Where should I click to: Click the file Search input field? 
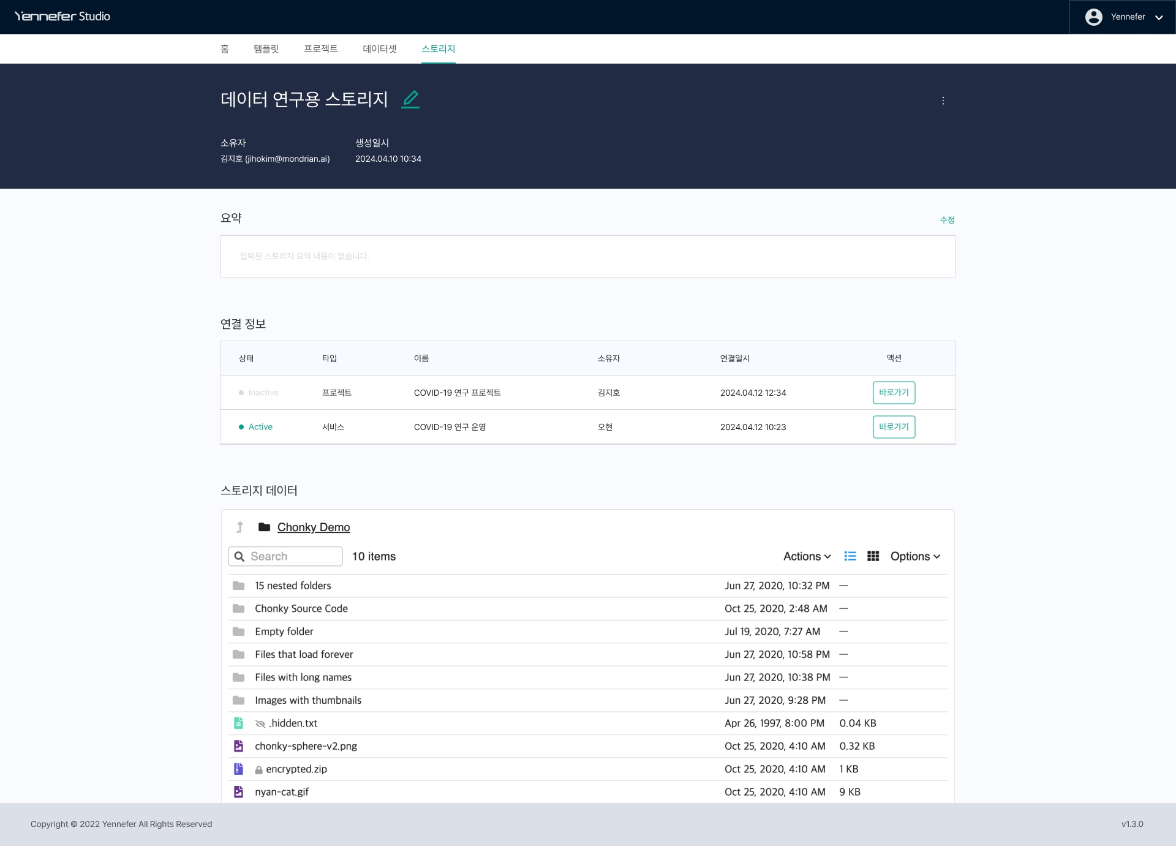tap(293, 556)
